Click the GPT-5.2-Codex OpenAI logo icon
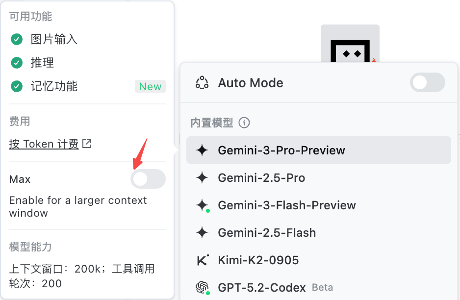The height and width of the screenshot is (300, 460). click(x=202, y=287)
